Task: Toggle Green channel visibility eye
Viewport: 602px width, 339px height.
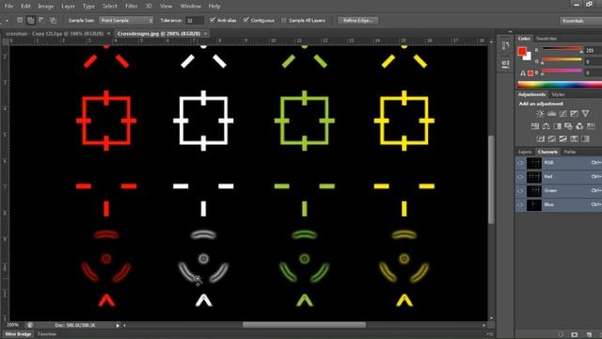Action: point(520,190)
